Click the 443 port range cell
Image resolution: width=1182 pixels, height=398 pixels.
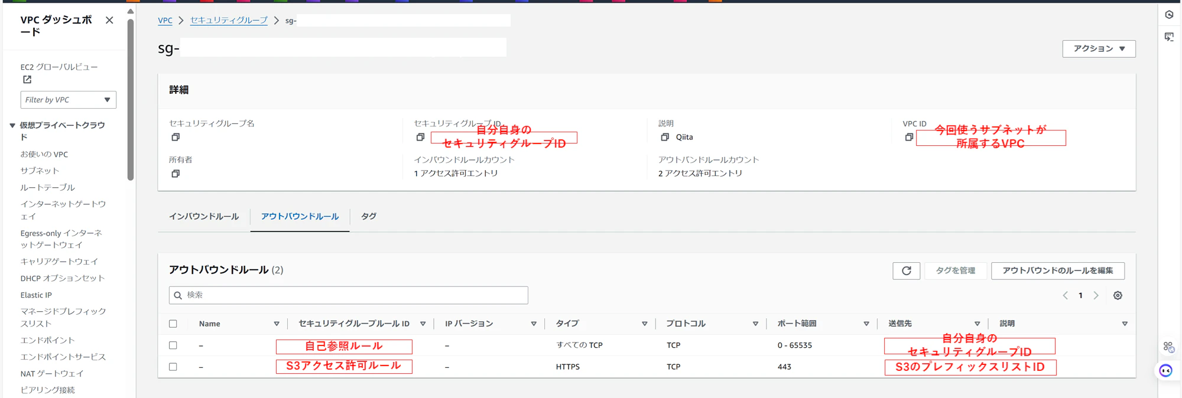784,367
